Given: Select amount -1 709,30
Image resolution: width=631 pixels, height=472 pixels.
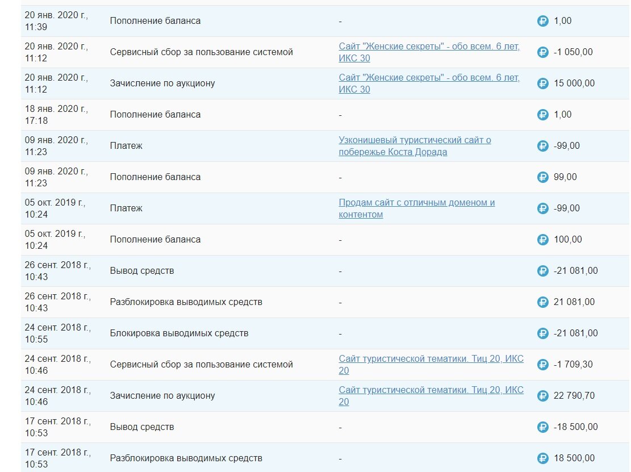Looking at the screenshot, I should coord(573,365).
